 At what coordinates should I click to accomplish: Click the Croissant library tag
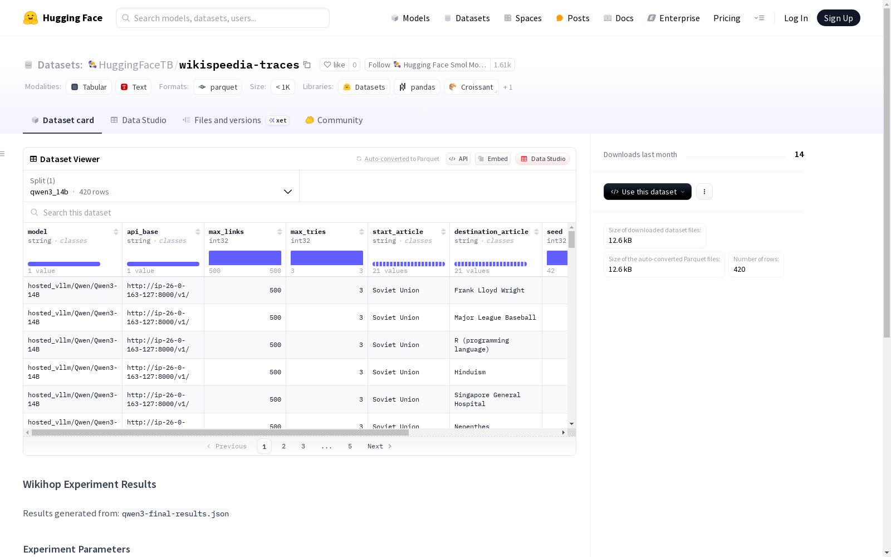point(471,87)
